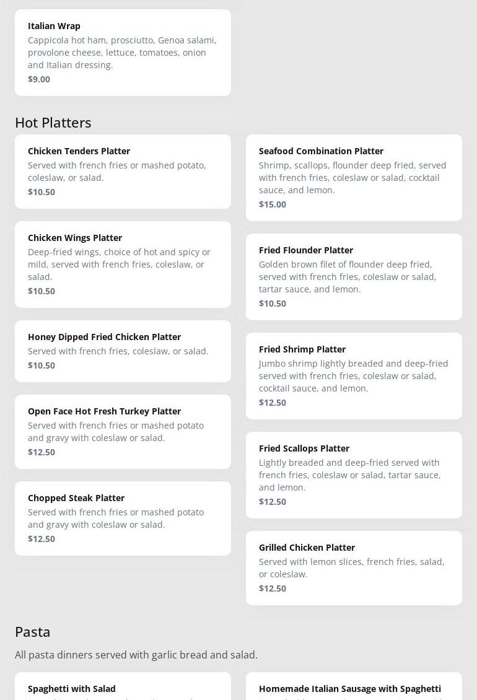The width and height of the screenshot is (477, 700).
Task: Click the Pasta section heading
Action: pos(33,632)
